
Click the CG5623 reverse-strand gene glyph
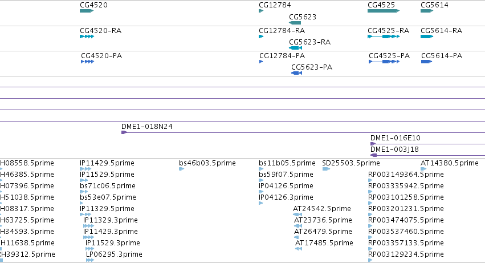pyautogui.click(x=295, y=23)
